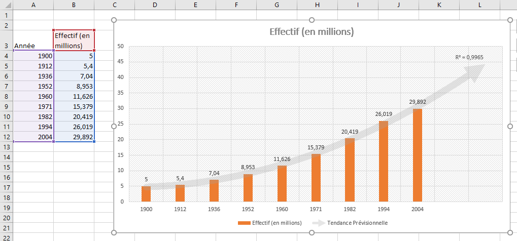The width and height of the screenshot is (517, 241).
Task: Click the orange bar for 1960
Action: point(282,184)
